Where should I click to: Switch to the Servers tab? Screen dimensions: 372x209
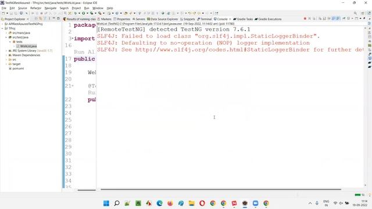139,19
